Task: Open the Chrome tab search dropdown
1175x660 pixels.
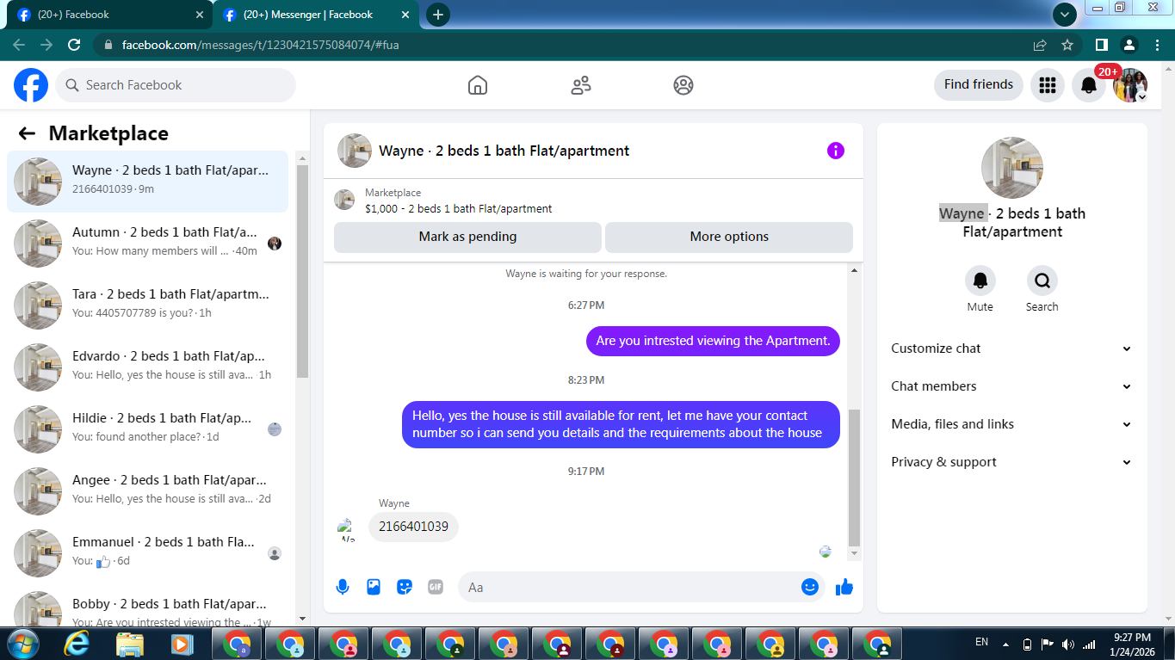Action: coord(1065,15)
